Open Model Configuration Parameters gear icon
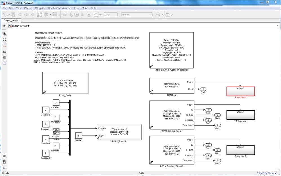281x176 pixels. coord(46,14)
